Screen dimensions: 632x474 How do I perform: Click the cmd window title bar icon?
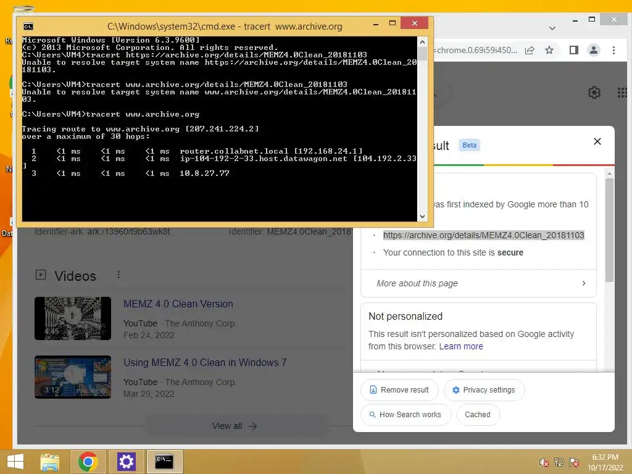pos(28,27)
